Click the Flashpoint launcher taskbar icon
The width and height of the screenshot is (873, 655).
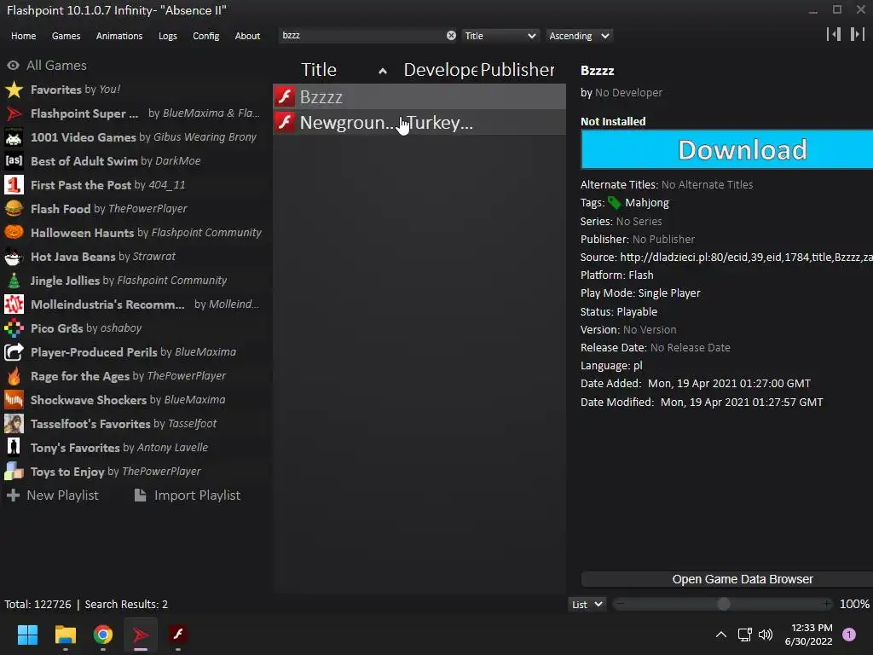[x=141, y=635]
